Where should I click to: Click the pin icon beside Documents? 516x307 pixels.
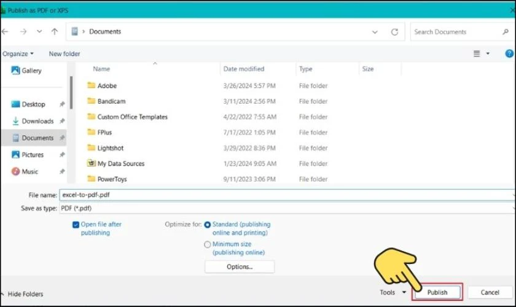point(62,138)
